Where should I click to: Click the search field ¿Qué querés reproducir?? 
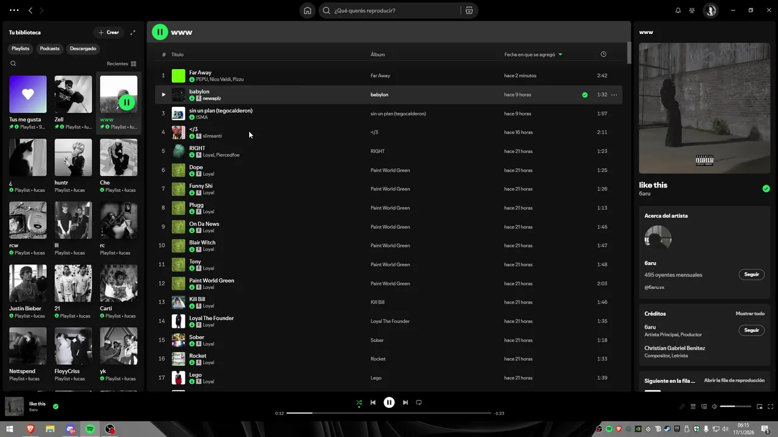(389, 10)
